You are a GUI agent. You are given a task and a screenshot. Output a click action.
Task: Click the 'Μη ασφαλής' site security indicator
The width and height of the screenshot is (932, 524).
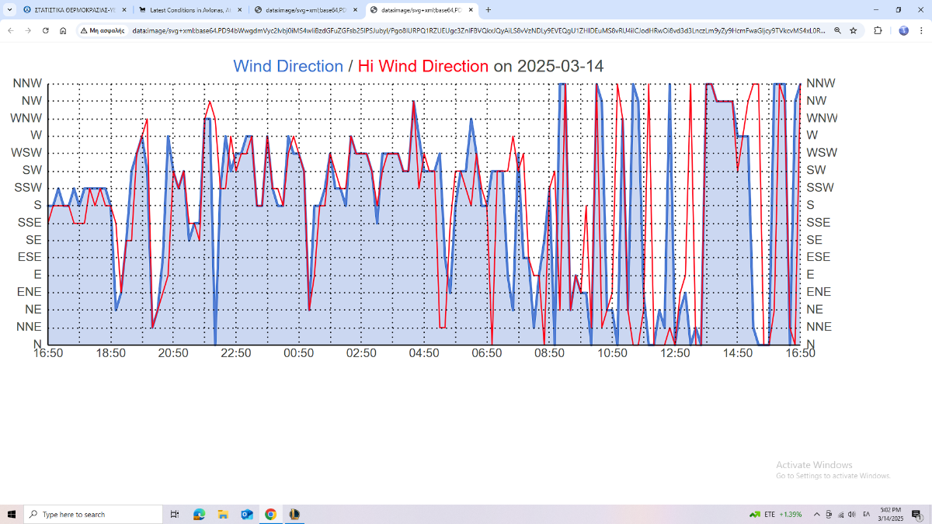coord(103,30)
